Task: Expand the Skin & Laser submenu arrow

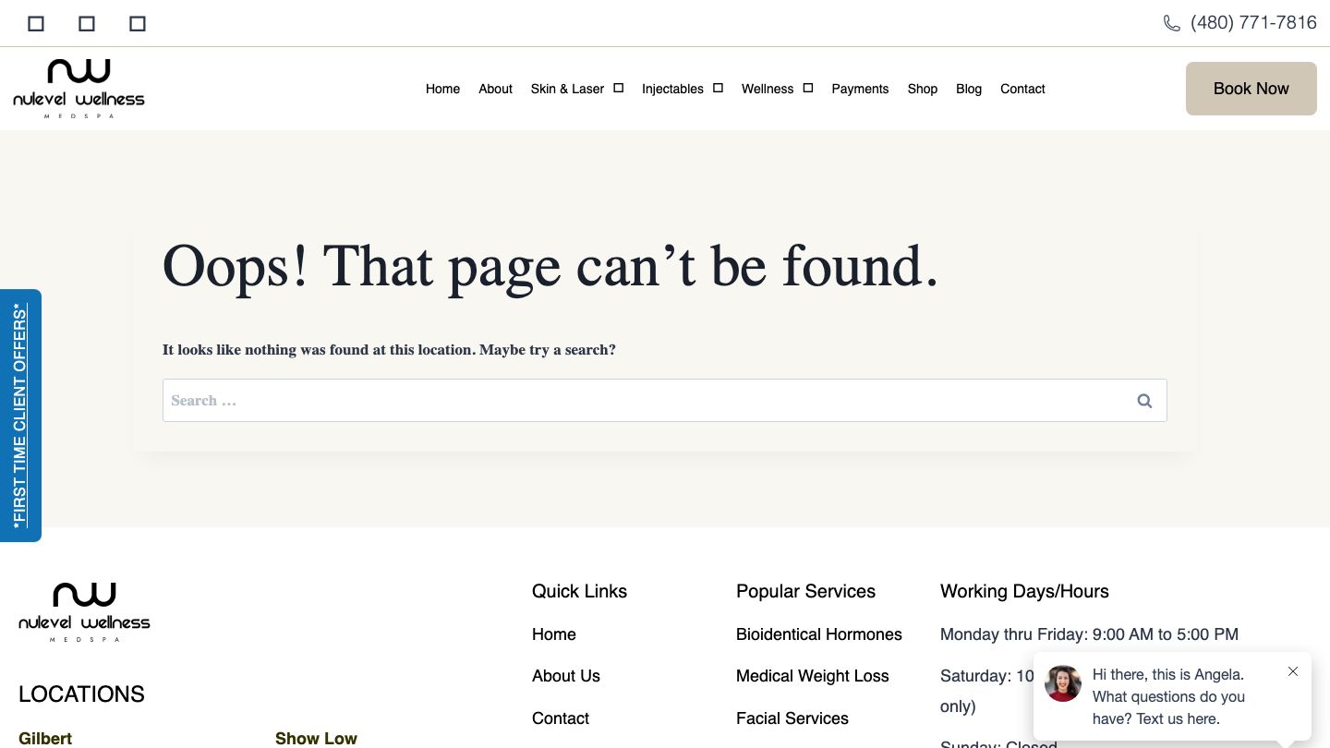Action: click(619, 88)
